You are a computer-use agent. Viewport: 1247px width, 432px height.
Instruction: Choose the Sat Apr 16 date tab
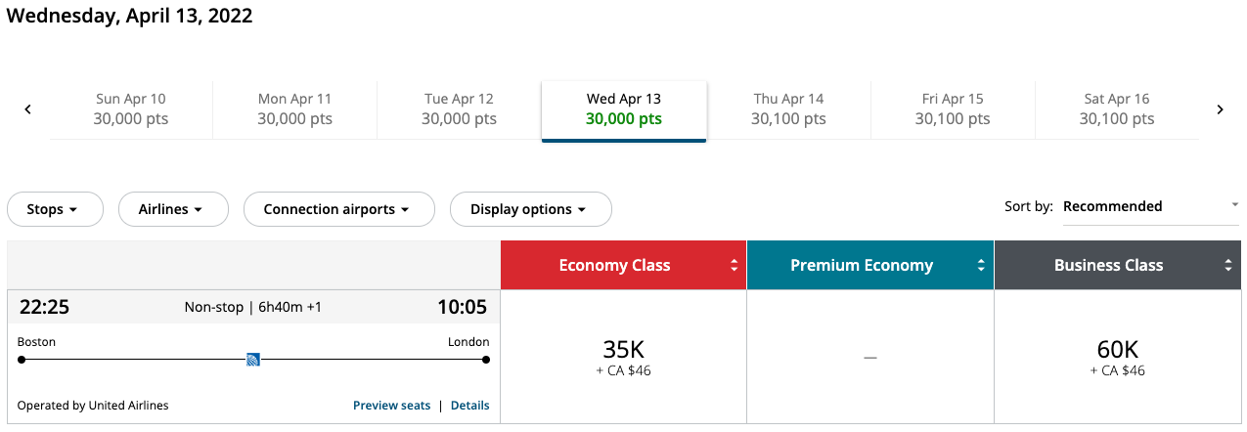click(1117, 108)
